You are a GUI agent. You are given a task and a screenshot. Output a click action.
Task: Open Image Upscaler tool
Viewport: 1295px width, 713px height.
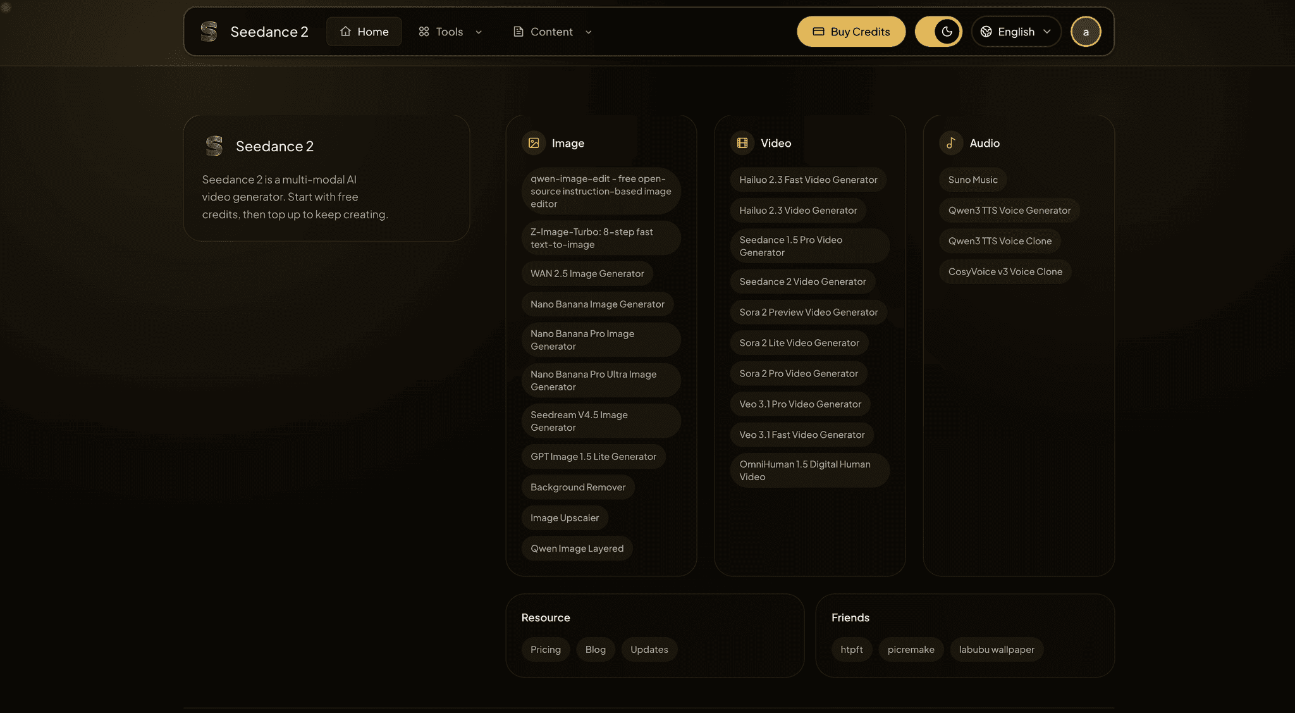[x=565, y=518]
